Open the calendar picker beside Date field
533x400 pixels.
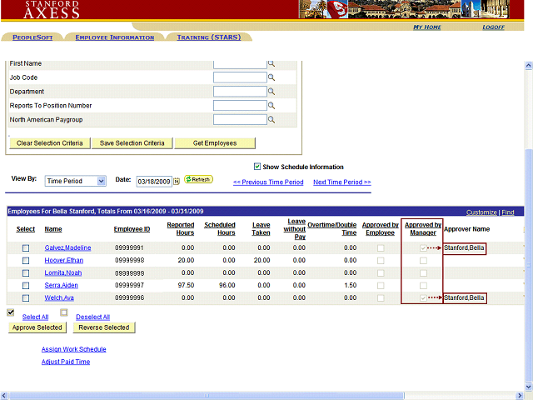coord(177,181)
